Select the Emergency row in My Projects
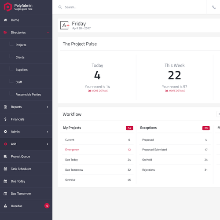220x220 pixels. click(x=98, y=150)
